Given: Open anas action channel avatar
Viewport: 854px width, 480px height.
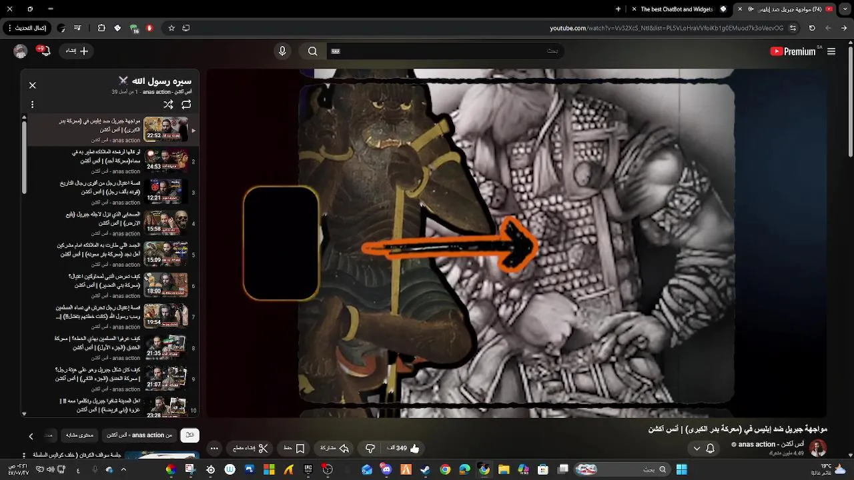Looking at the screenshot, I should 818,448.
